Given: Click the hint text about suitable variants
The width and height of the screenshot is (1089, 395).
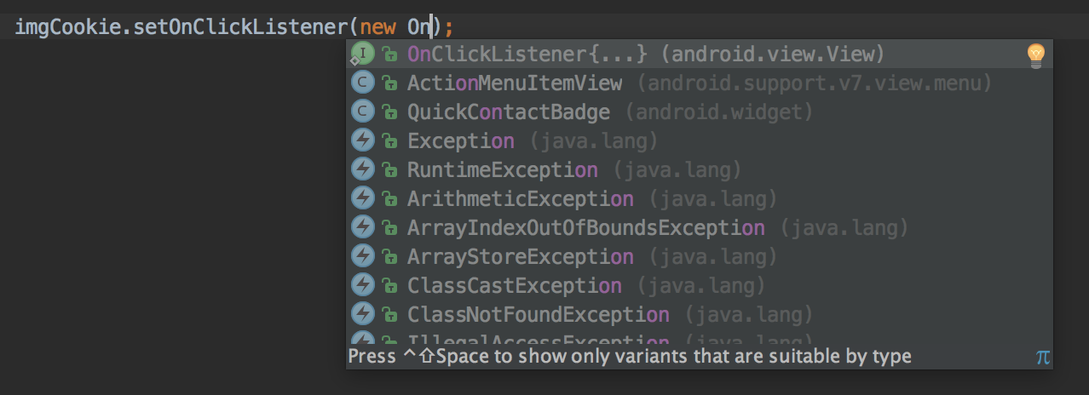Looking at the screenshot, I should (x=630, y=357).
